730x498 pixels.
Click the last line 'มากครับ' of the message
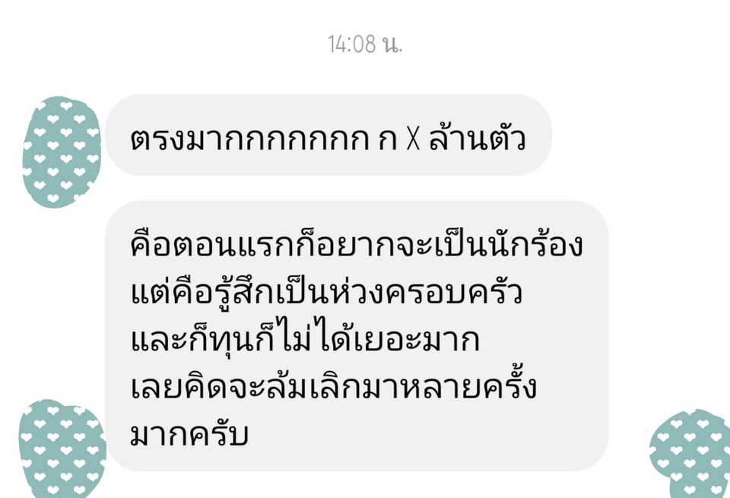[189, 434]
